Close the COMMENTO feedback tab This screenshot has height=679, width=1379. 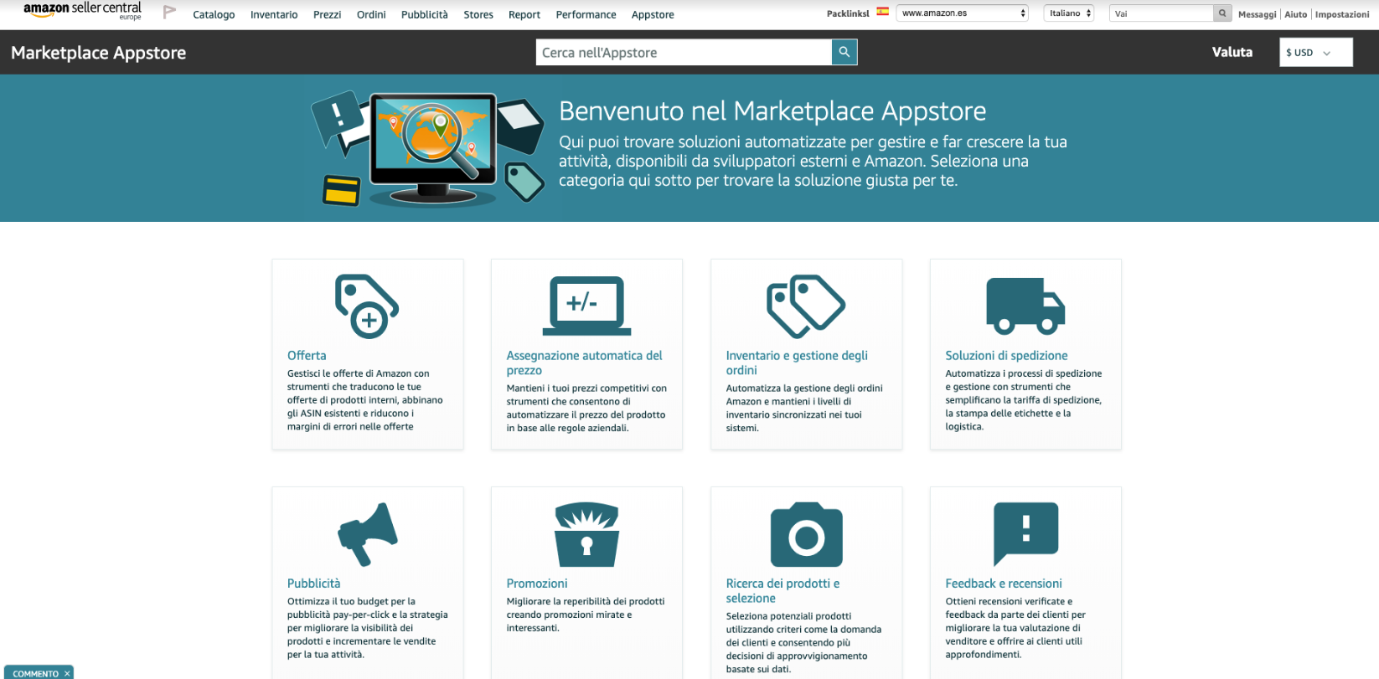coord(67,673)
